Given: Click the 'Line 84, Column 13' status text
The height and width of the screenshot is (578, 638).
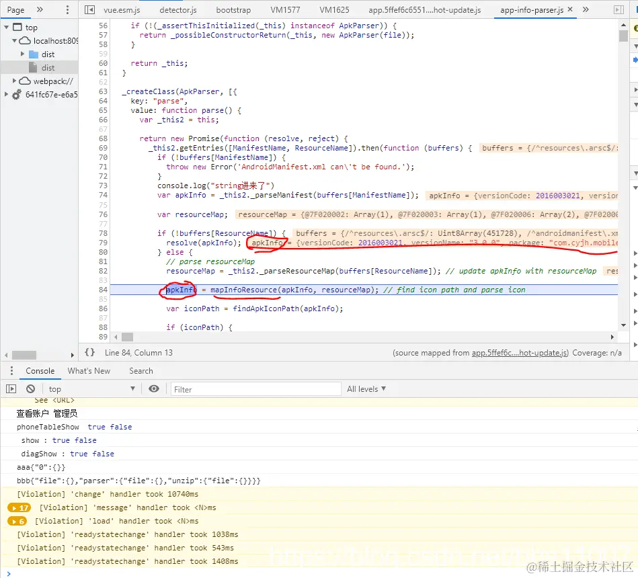Looking at the screenshot, I should point(138,353).
